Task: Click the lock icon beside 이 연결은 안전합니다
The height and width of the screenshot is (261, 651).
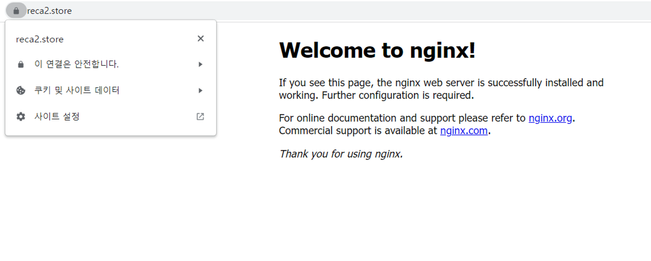Action: (x=21, y=64)
